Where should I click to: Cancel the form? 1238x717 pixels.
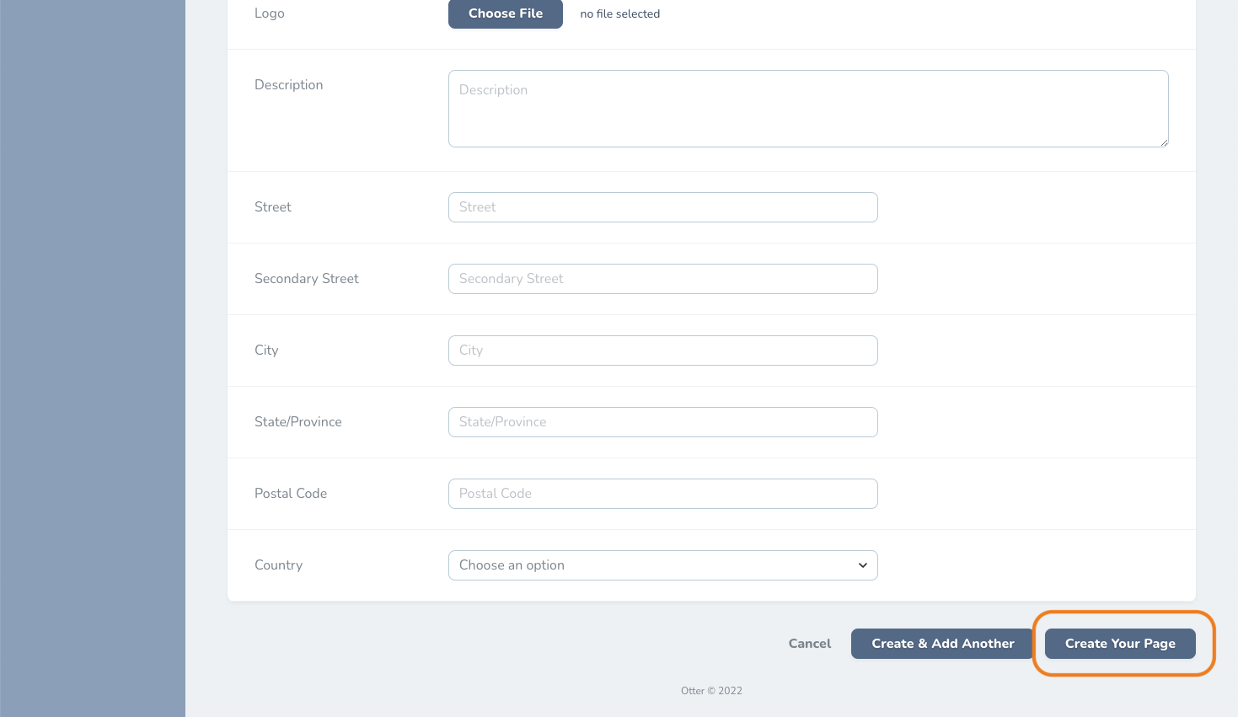pyautogui.click(x=809, y=644)
